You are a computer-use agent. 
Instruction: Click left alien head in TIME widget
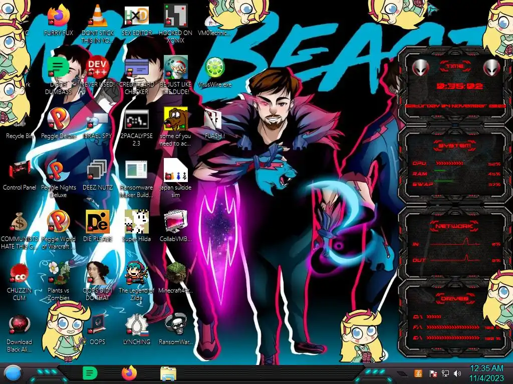click(x=420, y=67)
